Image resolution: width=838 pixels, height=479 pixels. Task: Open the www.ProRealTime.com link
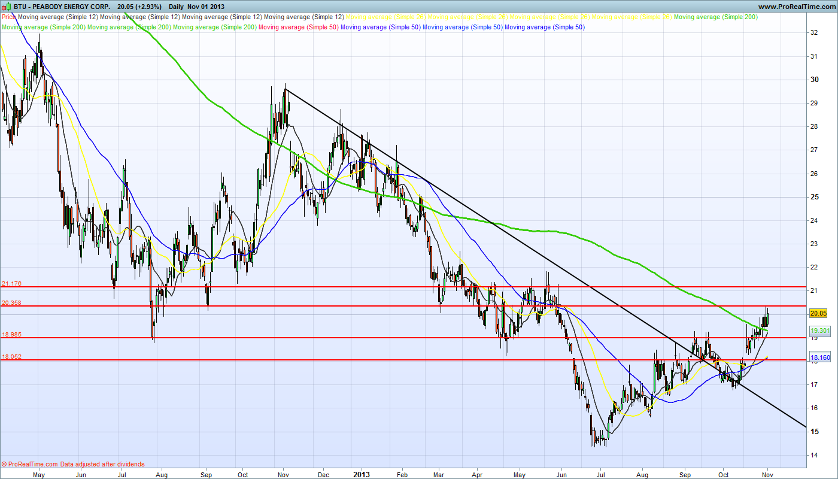pos(797,7)
